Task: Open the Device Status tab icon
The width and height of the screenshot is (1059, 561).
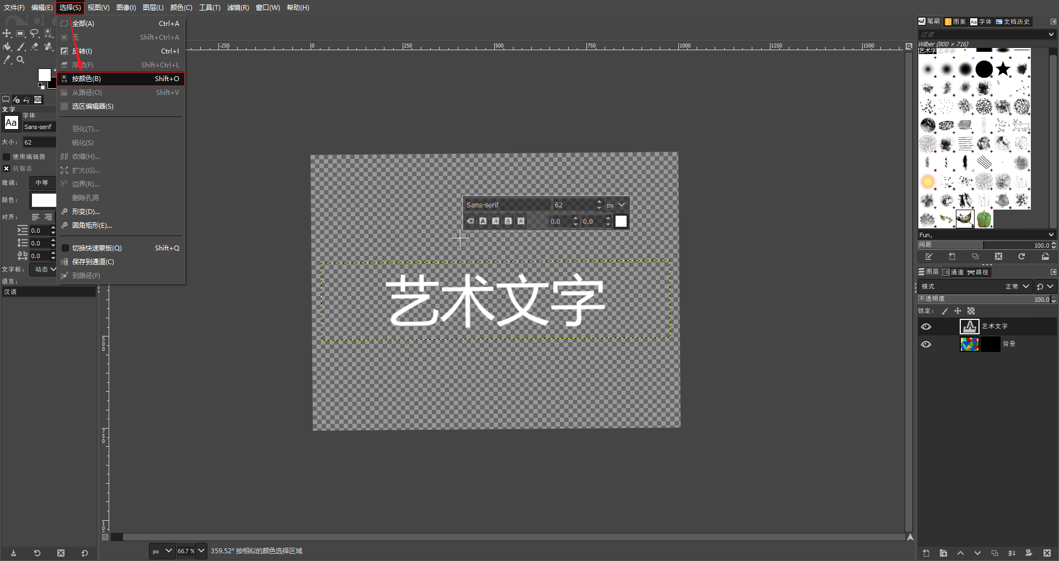Action: 17,100
